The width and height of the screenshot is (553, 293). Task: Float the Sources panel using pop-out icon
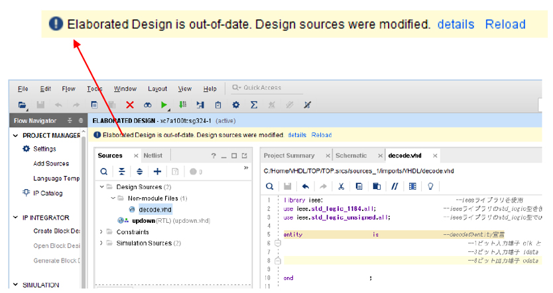[245, 156]
